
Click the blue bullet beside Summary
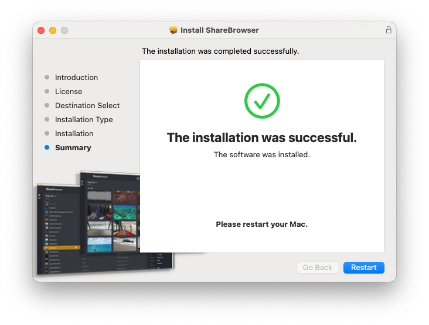click(47, 147)
